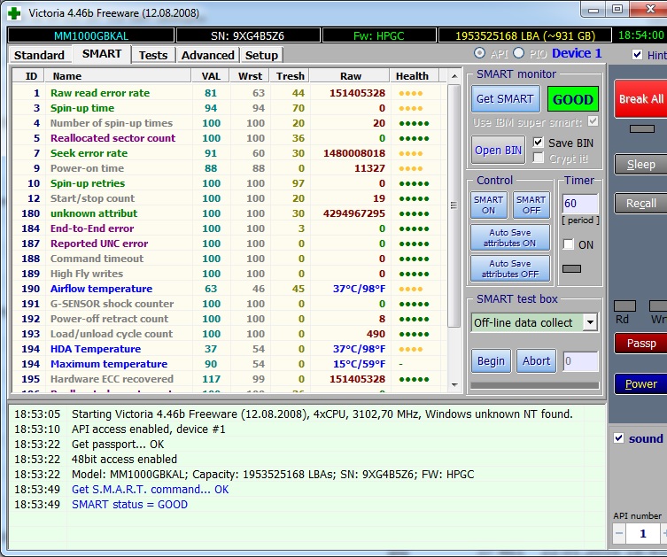Click the green cross Victoria app icon

(x=14, y=13)
